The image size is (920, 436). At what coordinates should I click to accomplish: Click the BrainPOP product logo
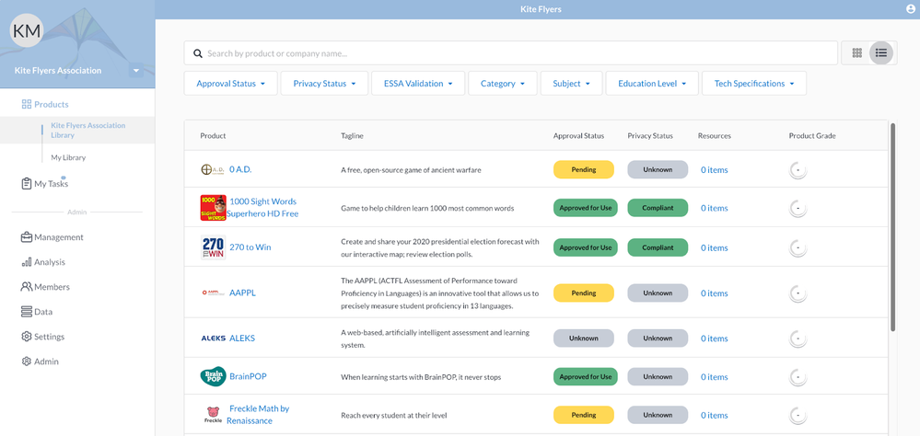click(x=213, y=376)
